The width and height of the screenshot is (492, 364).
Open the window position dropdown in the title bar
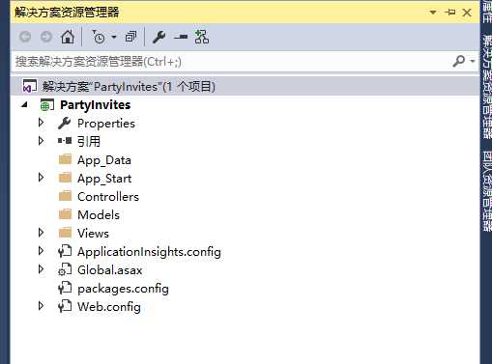tap(433, 13)
